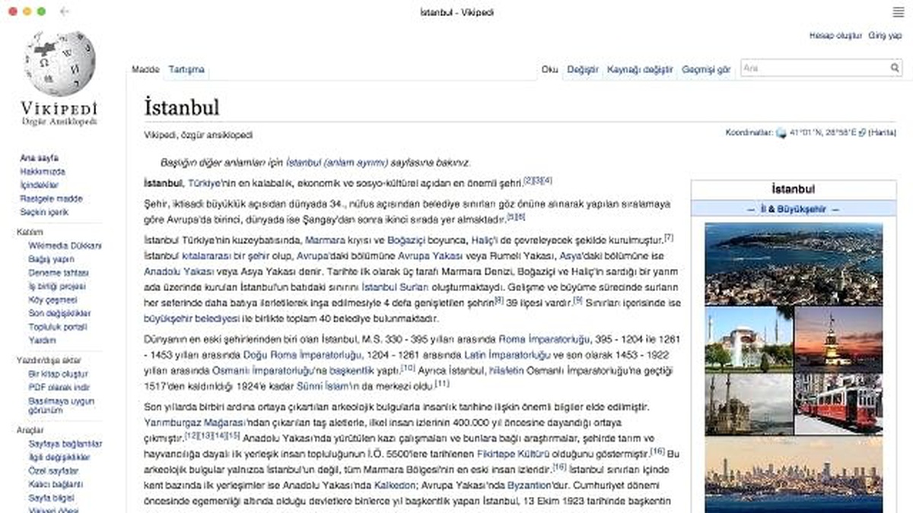The height and width of the screenshot is (513, 913).
Task: Click the globe icon next to Koordinatlar
Action: pyautogui.click(x=781, y=132)
